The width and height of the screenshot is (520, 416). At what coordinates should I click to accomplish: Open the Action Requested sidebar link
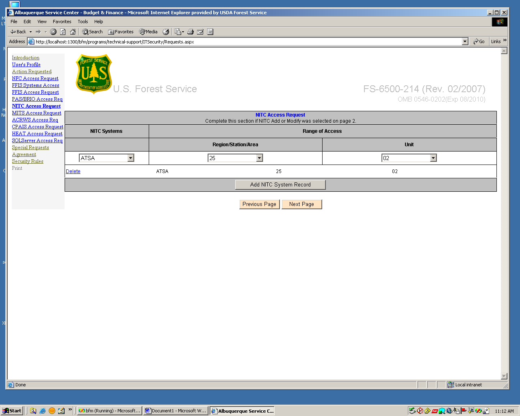[x=32, y=71]
